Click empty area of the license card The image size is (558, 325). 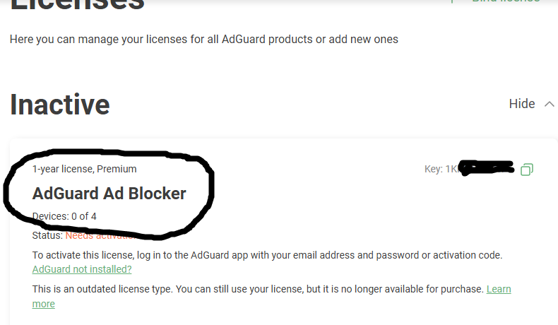tap(353, 205)
